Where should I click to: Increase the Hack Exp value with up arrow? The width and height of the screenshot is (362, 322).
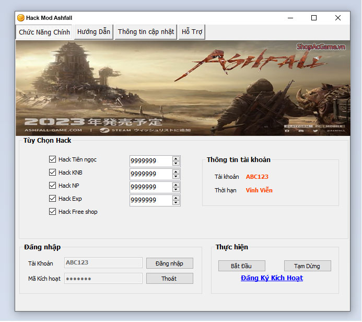176,198
